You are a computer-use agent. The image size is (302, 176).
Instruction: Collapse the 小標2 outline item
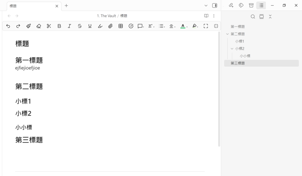coord(232,48)
